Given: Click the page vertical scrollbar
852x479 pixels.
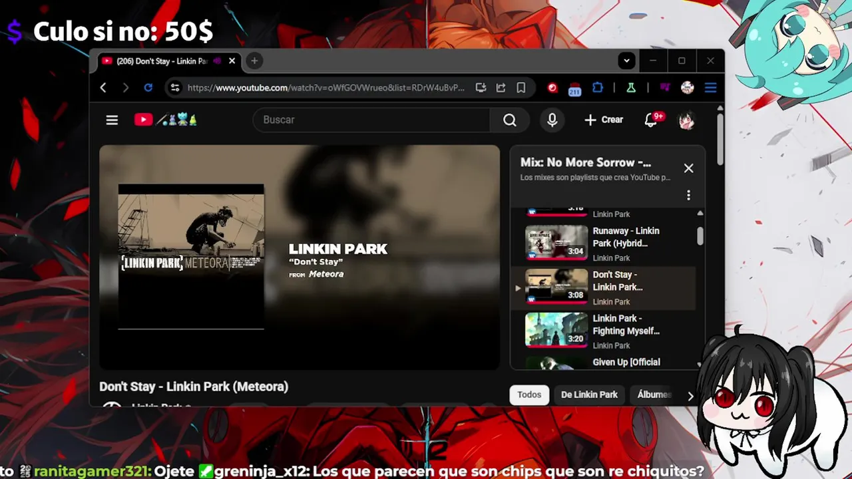Looking at the screenshot, I should [720, 140].
